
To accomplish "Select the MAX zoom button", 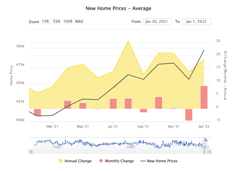I will [x=79, y=22].
